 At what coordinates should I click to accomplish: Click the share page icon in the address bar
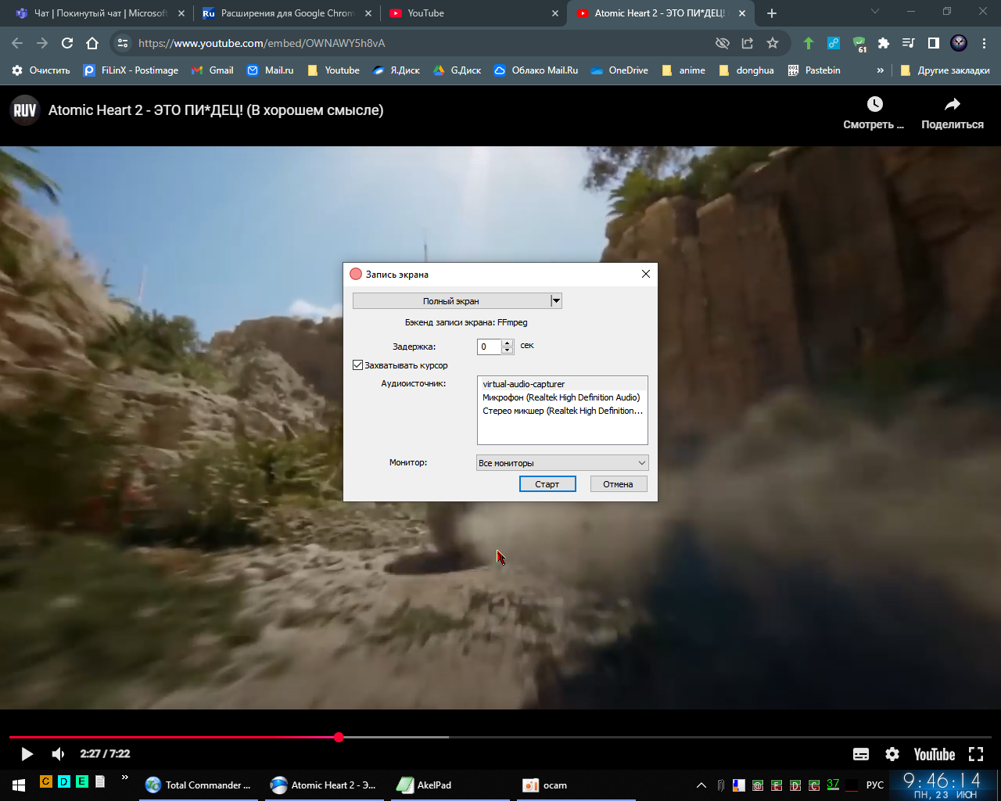748,43
